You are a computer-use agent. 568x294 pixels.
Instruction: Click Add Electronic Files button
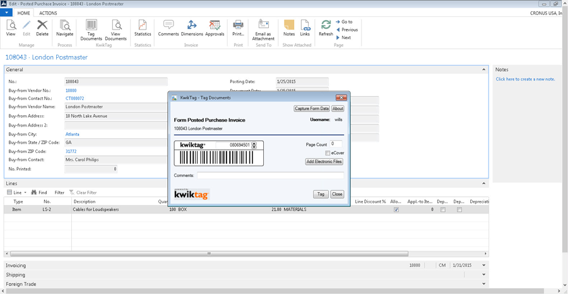324,161
